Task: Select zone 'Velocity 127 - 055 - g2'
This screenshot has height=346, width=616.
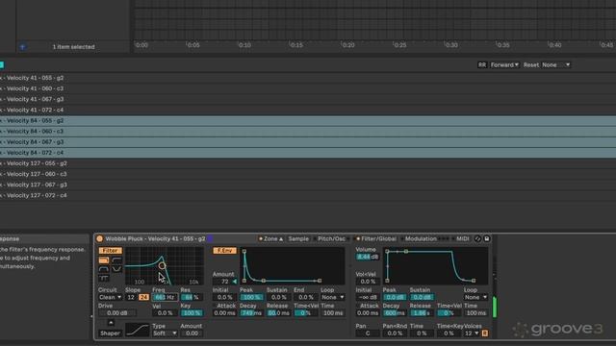Action: pyautogui.click(x=308, y=163)
